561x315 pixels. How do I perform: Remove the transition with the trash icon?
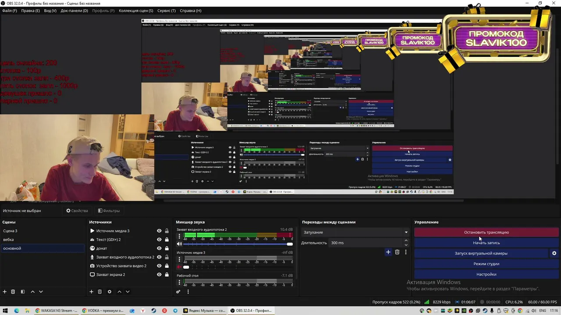coord(397,252)
